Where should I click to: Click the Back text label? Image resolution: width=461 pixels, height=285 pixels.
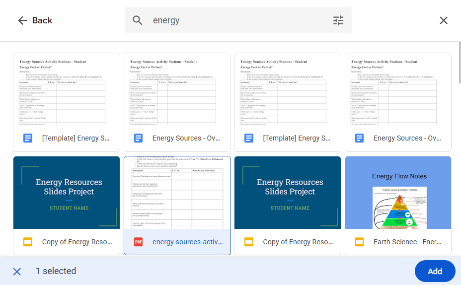[42, 20]
